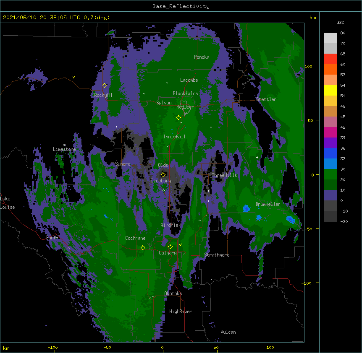
Task: Click the Okotoks city label
Action: (173, 293)
